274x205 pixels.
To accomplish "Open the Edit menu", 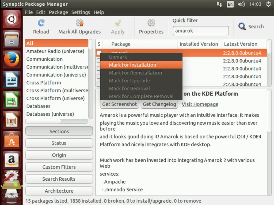I will [41, 12].
